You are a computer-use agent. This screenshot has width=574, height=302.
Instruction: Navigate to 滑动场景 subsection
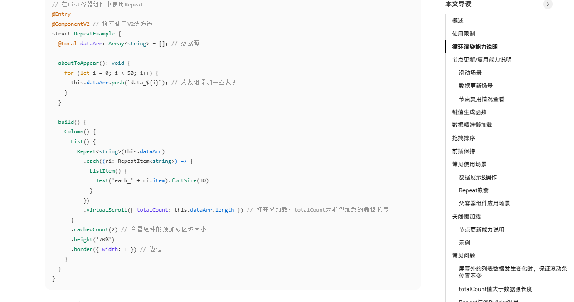click(x=470, y=73)
